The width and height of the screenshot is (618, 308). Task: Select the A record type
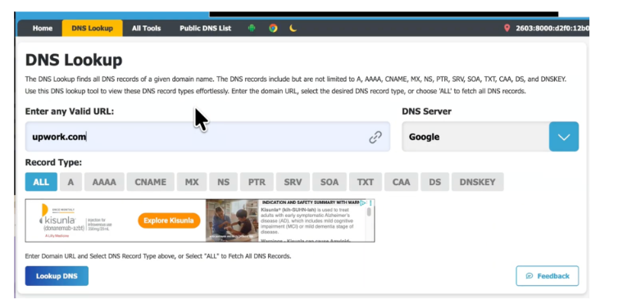(70, 182)
